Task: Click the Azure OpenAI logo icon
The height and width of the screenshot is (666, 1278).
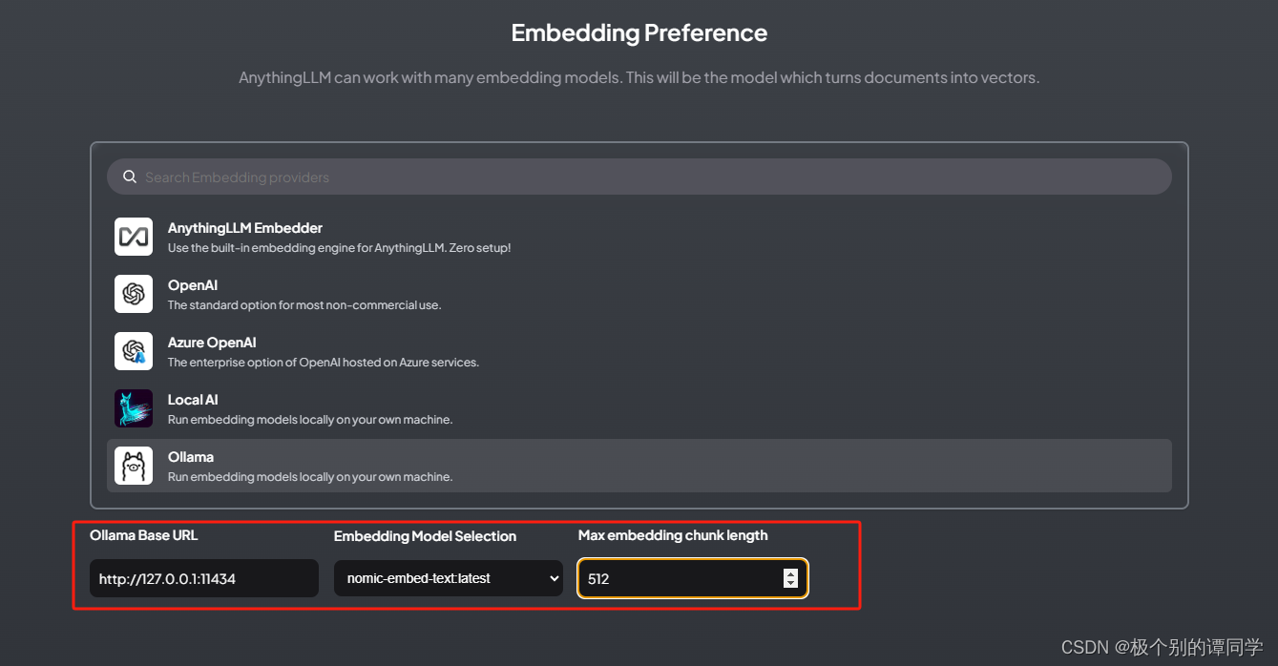Action: pos(134,351)
